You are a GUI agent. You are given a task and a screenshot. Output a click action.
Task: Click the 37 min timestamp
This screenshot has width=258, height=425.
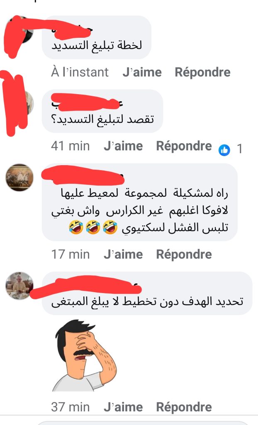70,407
